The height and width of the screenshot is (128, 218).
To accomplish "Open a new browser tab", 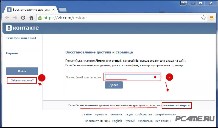I will pyautogui.click(x=63, y=10).
